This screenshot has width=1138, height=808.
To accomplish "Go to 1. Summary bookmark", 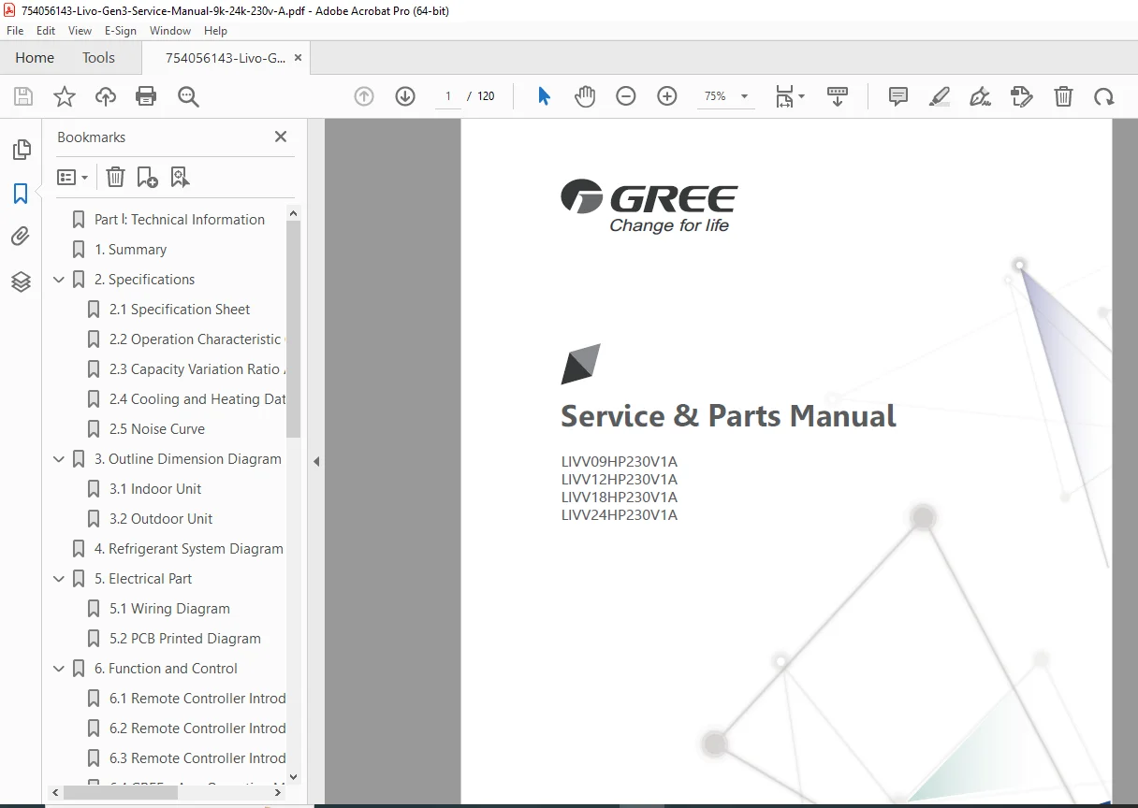I will 130,250.
